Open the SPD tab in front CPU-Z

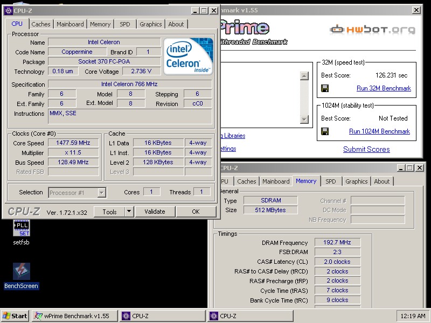point(125,24)
